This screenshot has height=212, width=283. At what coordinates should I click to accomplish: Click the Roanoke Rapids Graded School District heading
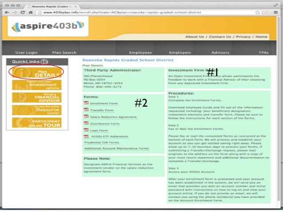[128, 60]
